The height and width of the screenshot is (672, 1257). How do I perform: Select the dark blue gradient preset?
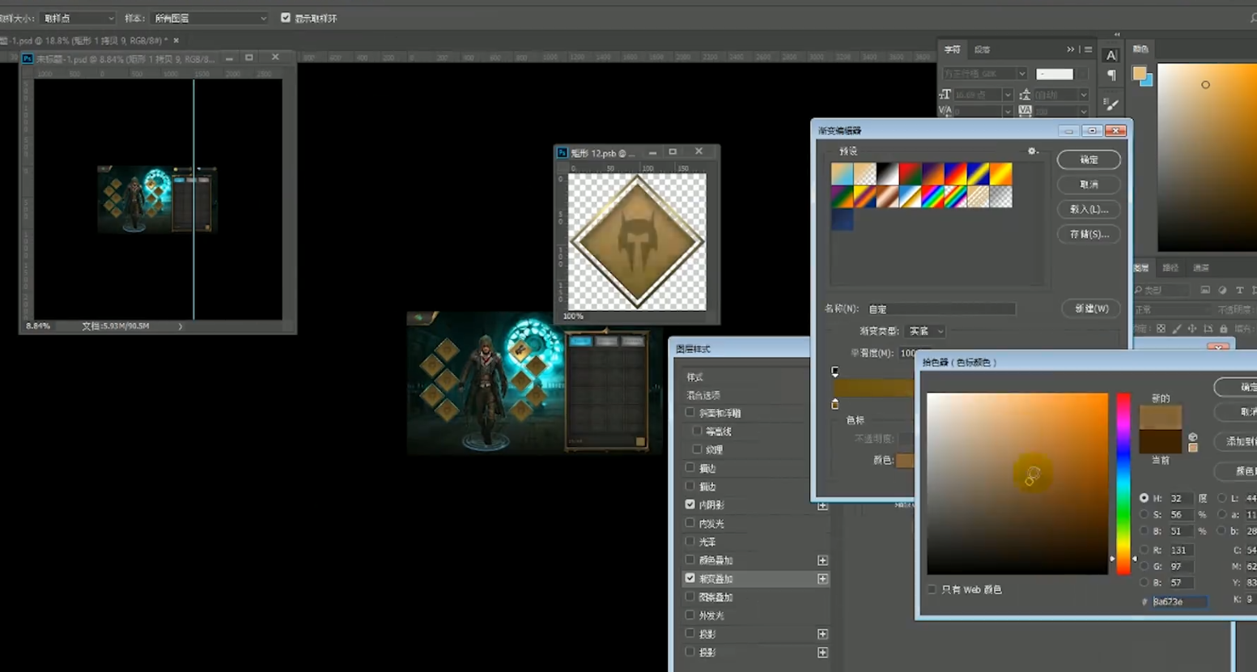[842, 219]
